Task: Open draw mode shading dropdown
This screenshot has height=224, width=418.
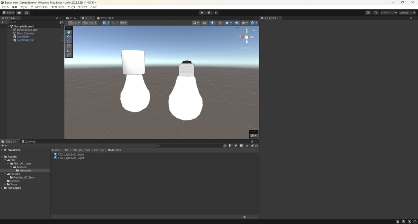Action: point(196,23)
